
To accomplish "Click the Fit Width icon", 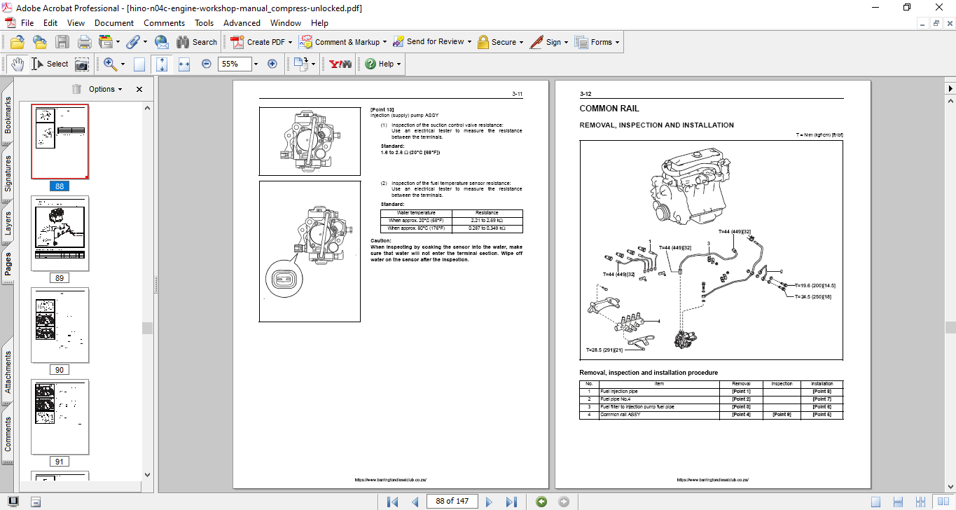I will click(184, 64).
